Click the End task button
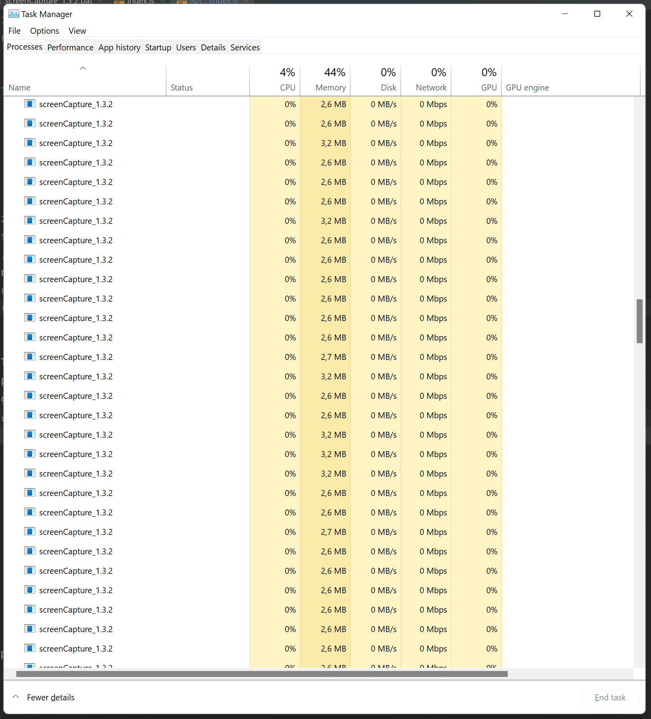 click(610, 697)
